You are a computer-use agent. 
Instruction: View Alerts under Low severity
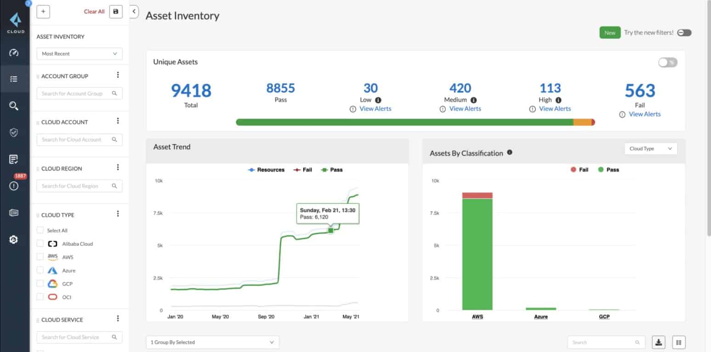coord(375,109)
